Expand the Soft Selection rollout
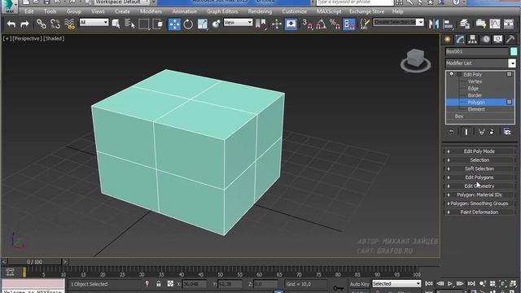The height and width of the screenshot is (293, 521). point(479,168)
